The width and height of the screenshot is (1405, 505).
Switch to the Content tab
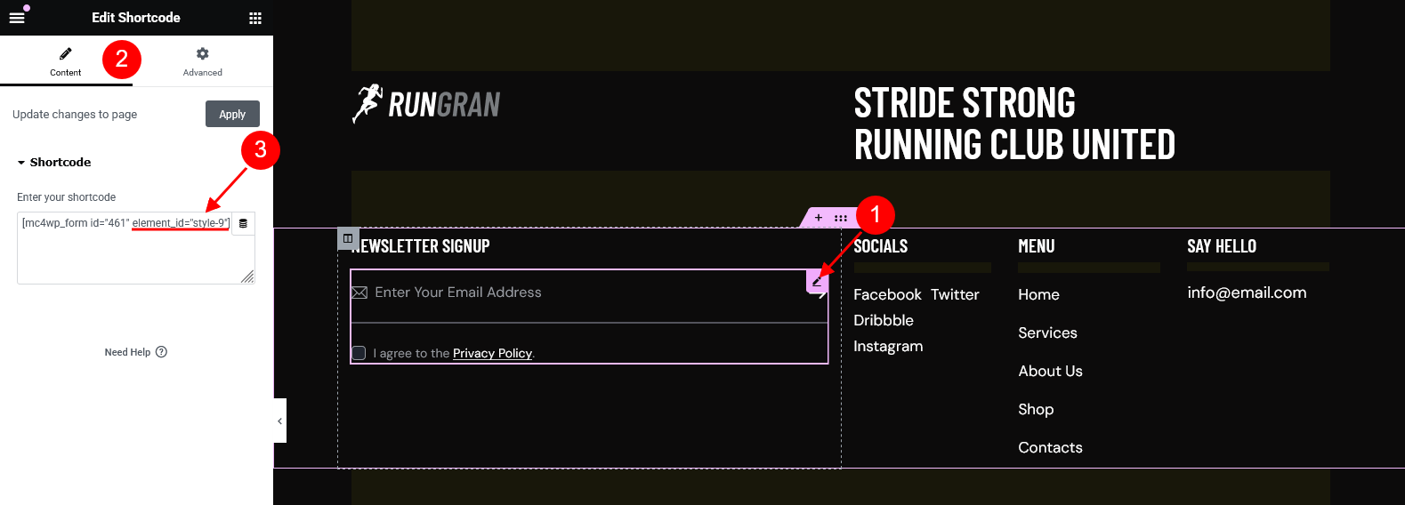coord(66,61)
